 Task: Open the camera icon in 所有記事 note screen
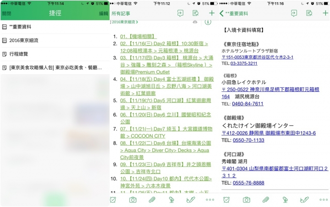[133, 200]
